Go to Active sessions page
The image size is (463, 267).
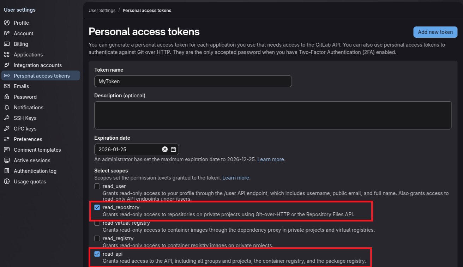click(x=32, y=160)
